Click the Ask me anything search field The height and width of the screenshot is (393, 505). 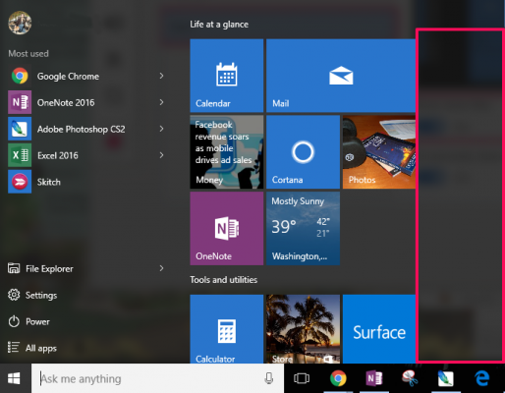pyautogui.click(x=150, y=378)
